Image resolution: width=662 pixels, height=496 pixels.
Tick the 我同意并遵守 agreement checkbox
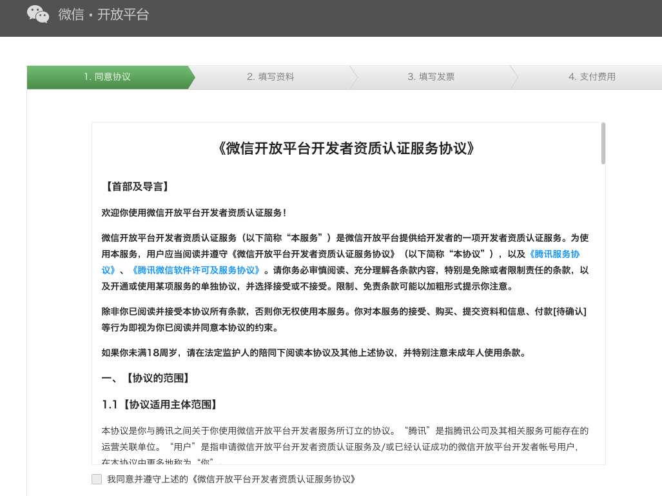[x=97, y=479]
